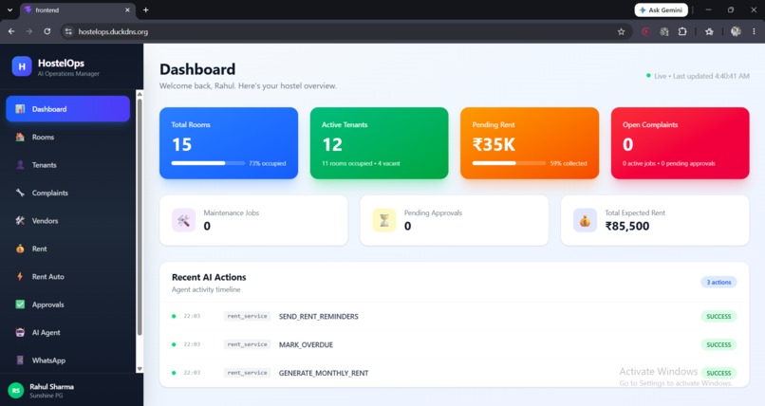
Task: Click the WhatsApp phone icon
Action: 20,360
